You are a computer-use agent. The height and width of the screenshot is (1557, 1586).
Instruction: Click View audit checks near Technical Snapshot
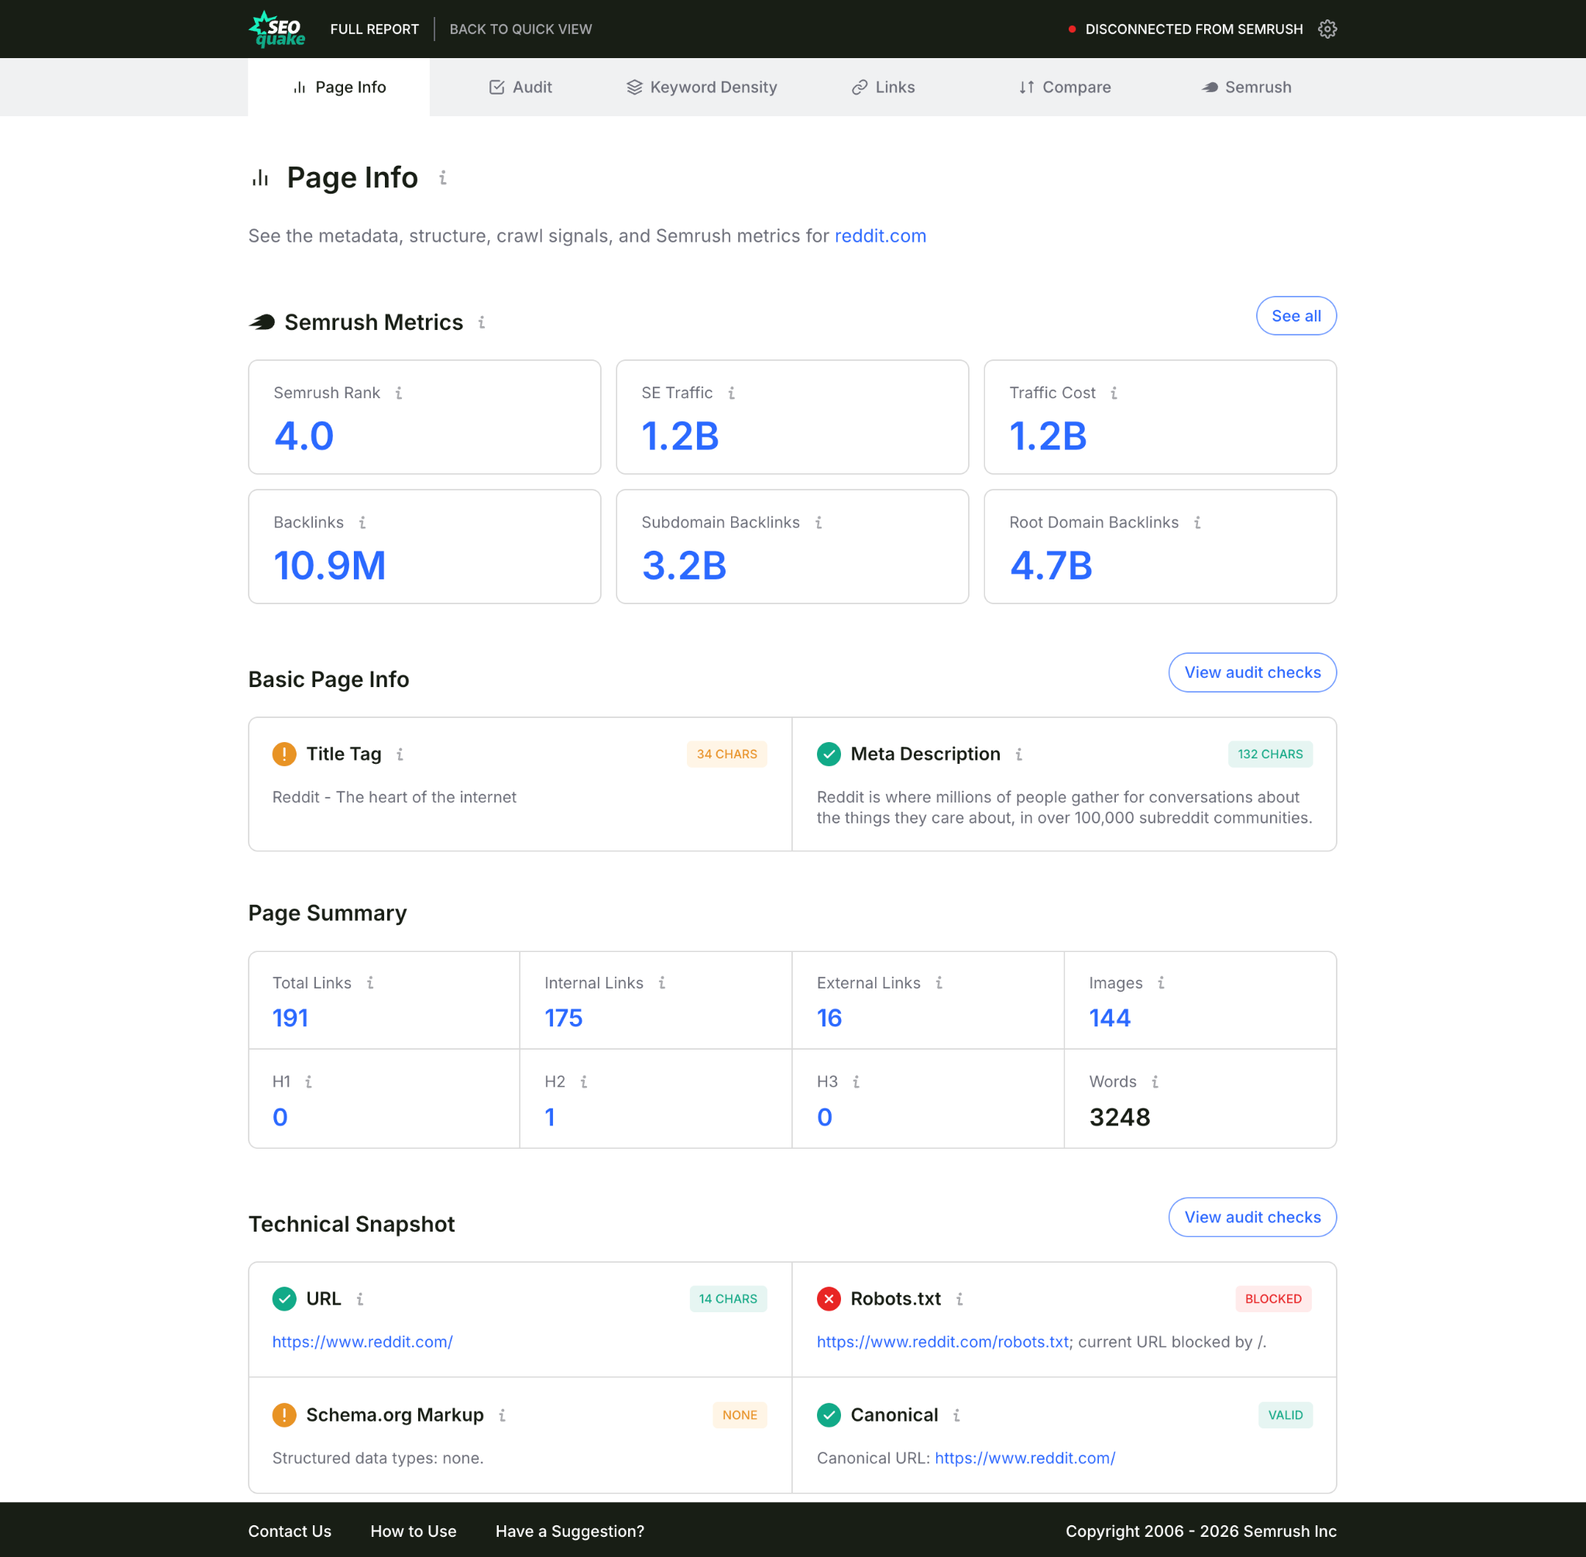[x=1252, y=1217]
